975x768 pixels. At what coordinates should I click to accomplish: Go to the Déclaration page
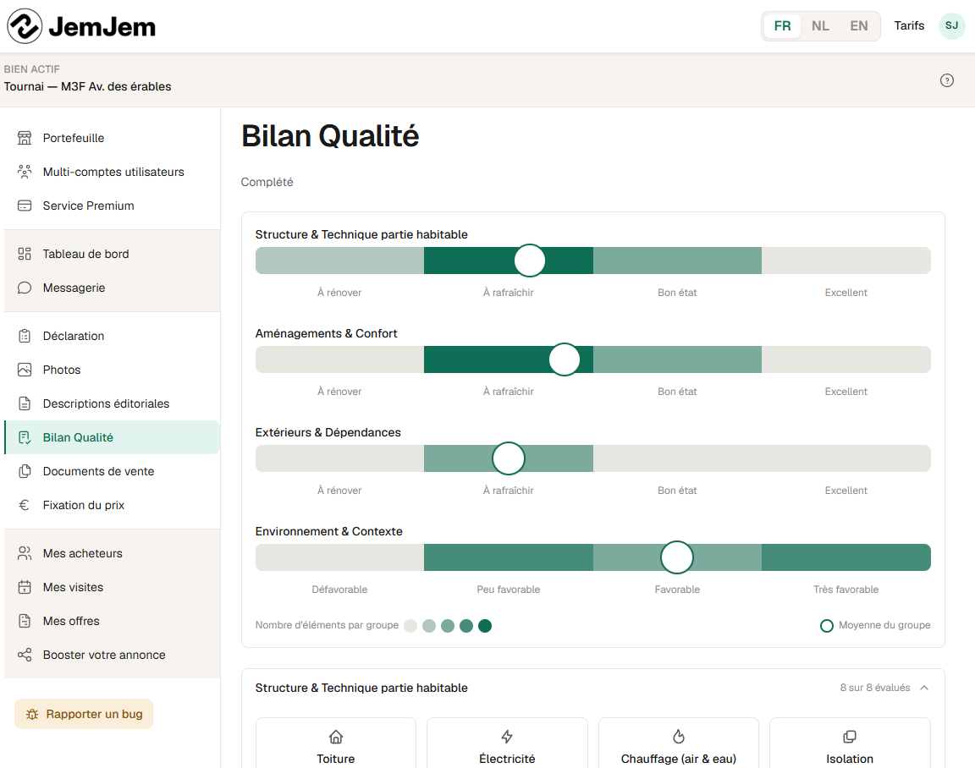pyautogui.click(x=112, y=336)
